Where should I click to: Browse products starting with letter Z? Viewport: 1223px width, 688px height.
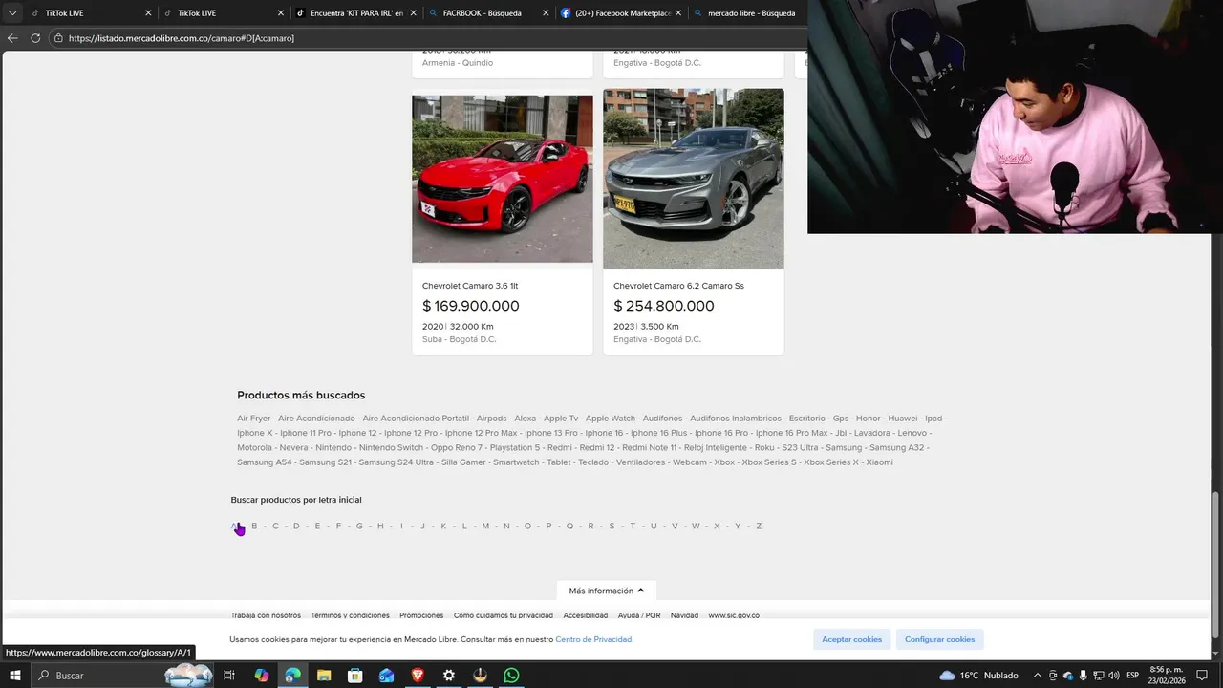(x=759, y=526)
